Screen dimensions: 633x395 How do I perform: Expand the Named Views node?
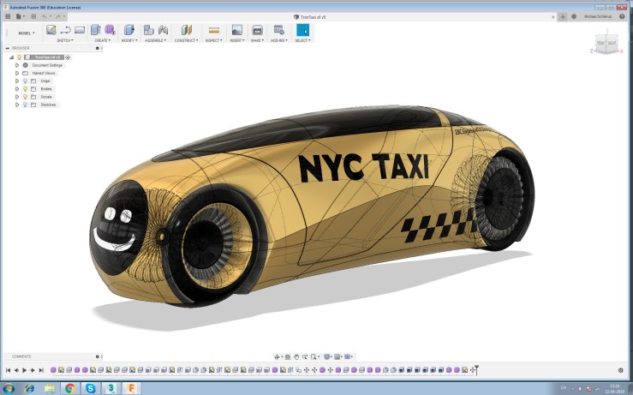17,73
